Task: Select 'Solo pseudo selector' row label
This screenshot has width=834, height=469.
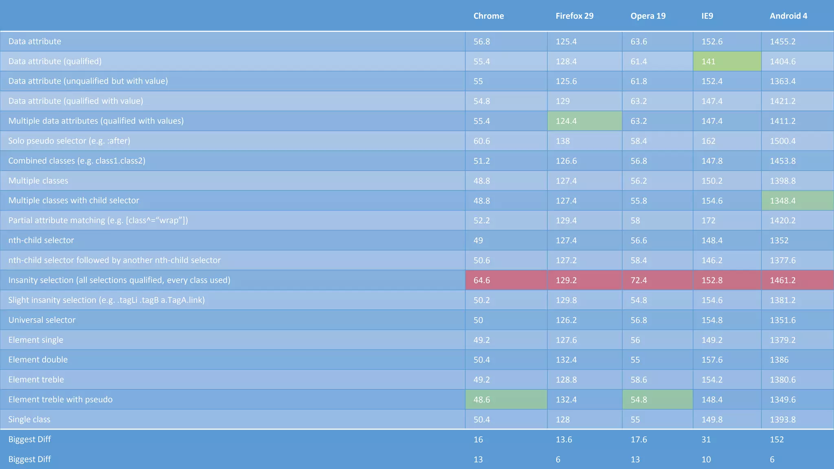Action: pyautogui.click(x=69, y=141)
